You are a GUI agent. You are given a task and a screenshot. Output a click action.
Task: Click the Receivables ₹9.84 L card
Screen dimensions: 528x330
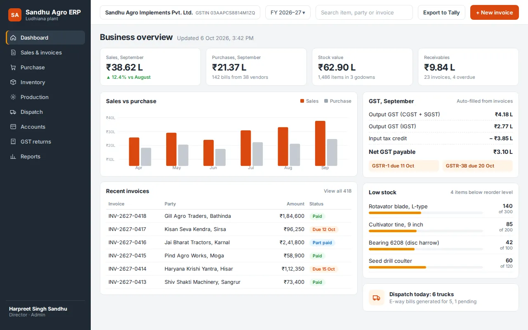(x=468, y=67)
